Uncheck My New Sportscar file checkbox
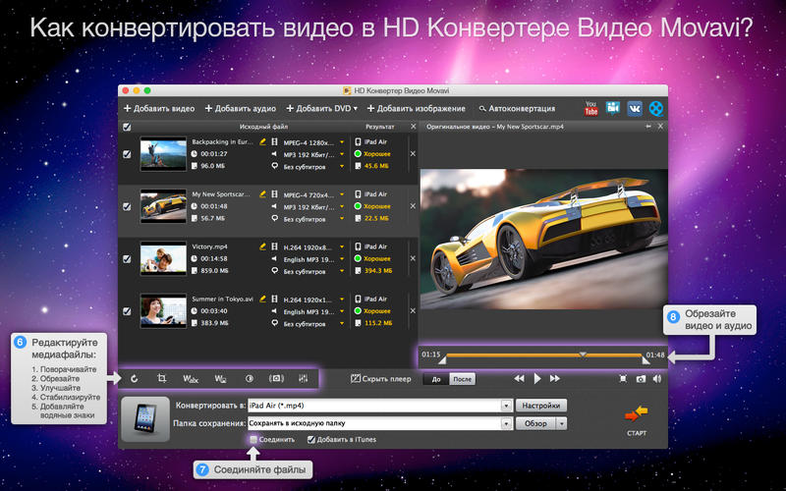786x491 pixels. click(x=127, y=206)
